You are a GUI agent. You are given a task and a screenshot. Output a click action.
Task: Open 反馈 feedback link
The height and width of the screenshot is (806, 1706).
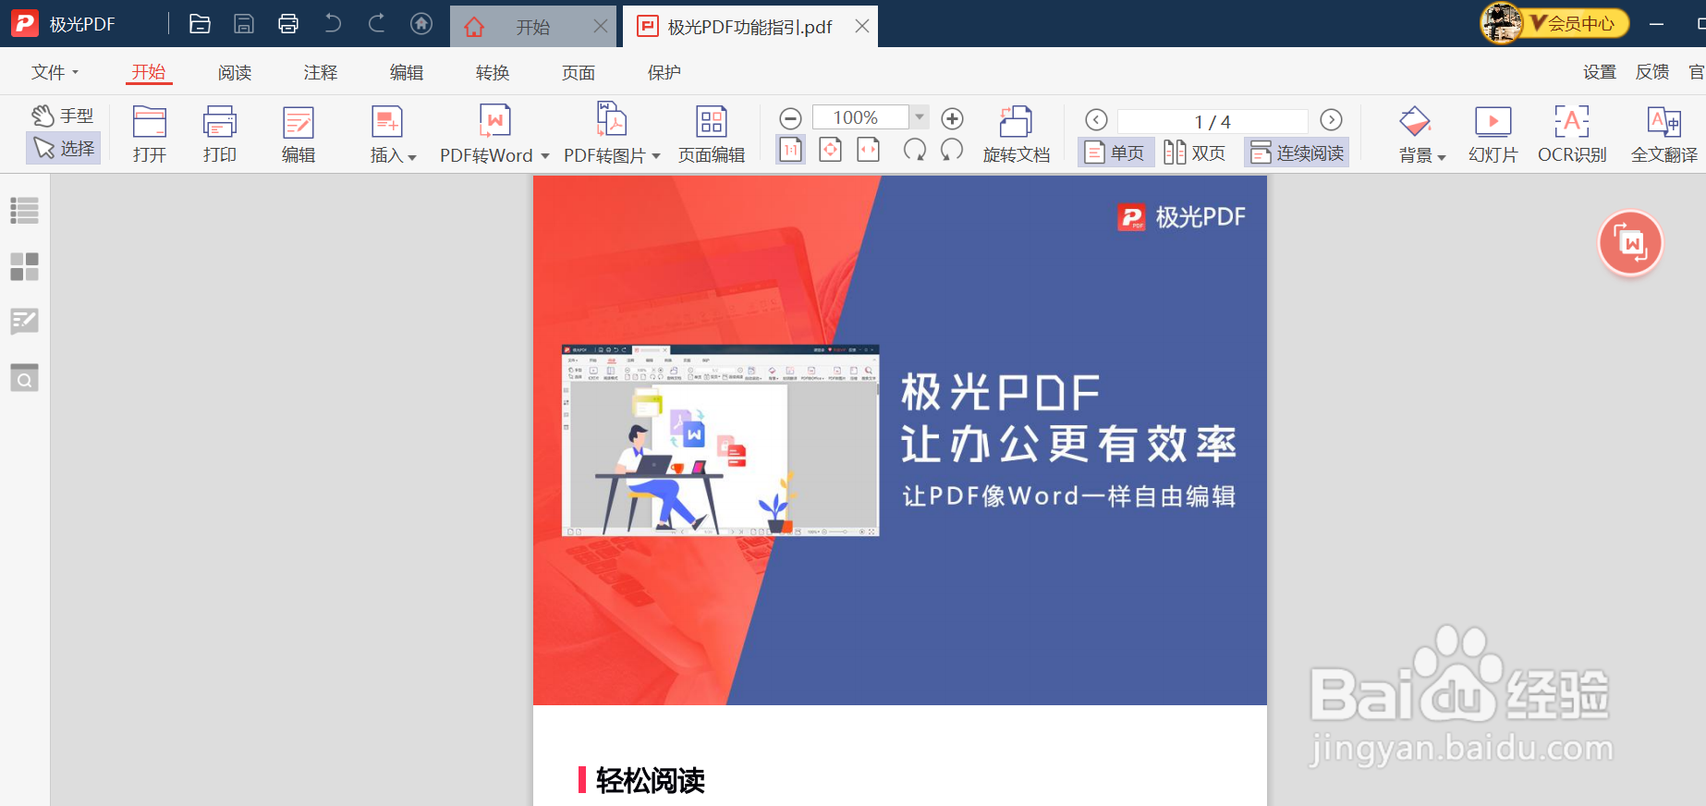click(1652, 72)
